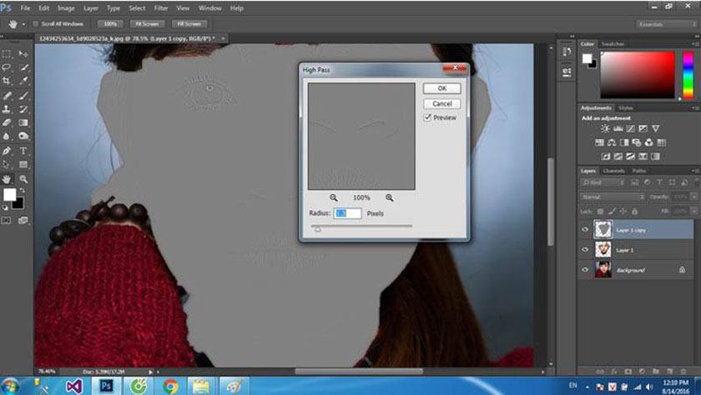
Task: Select the Clone Stamp tool
Action: tap(7, 109)
